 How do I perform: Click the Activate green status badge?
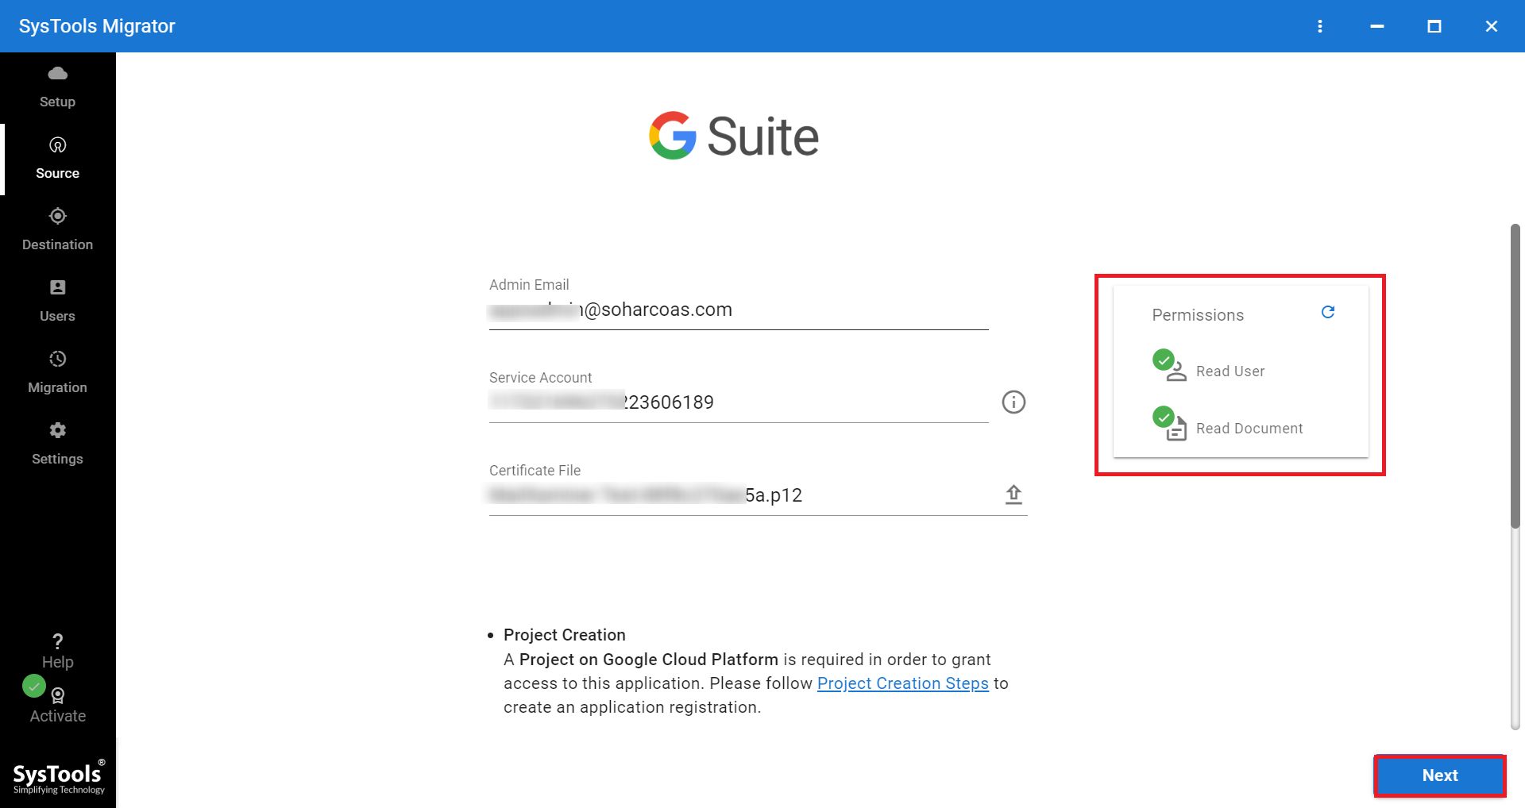[34, 686]
